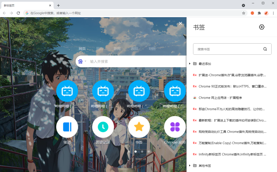Close the 新标签页 tab
Image resolution: width=277 pixels, height=172 pixels.
coord(50,5)
